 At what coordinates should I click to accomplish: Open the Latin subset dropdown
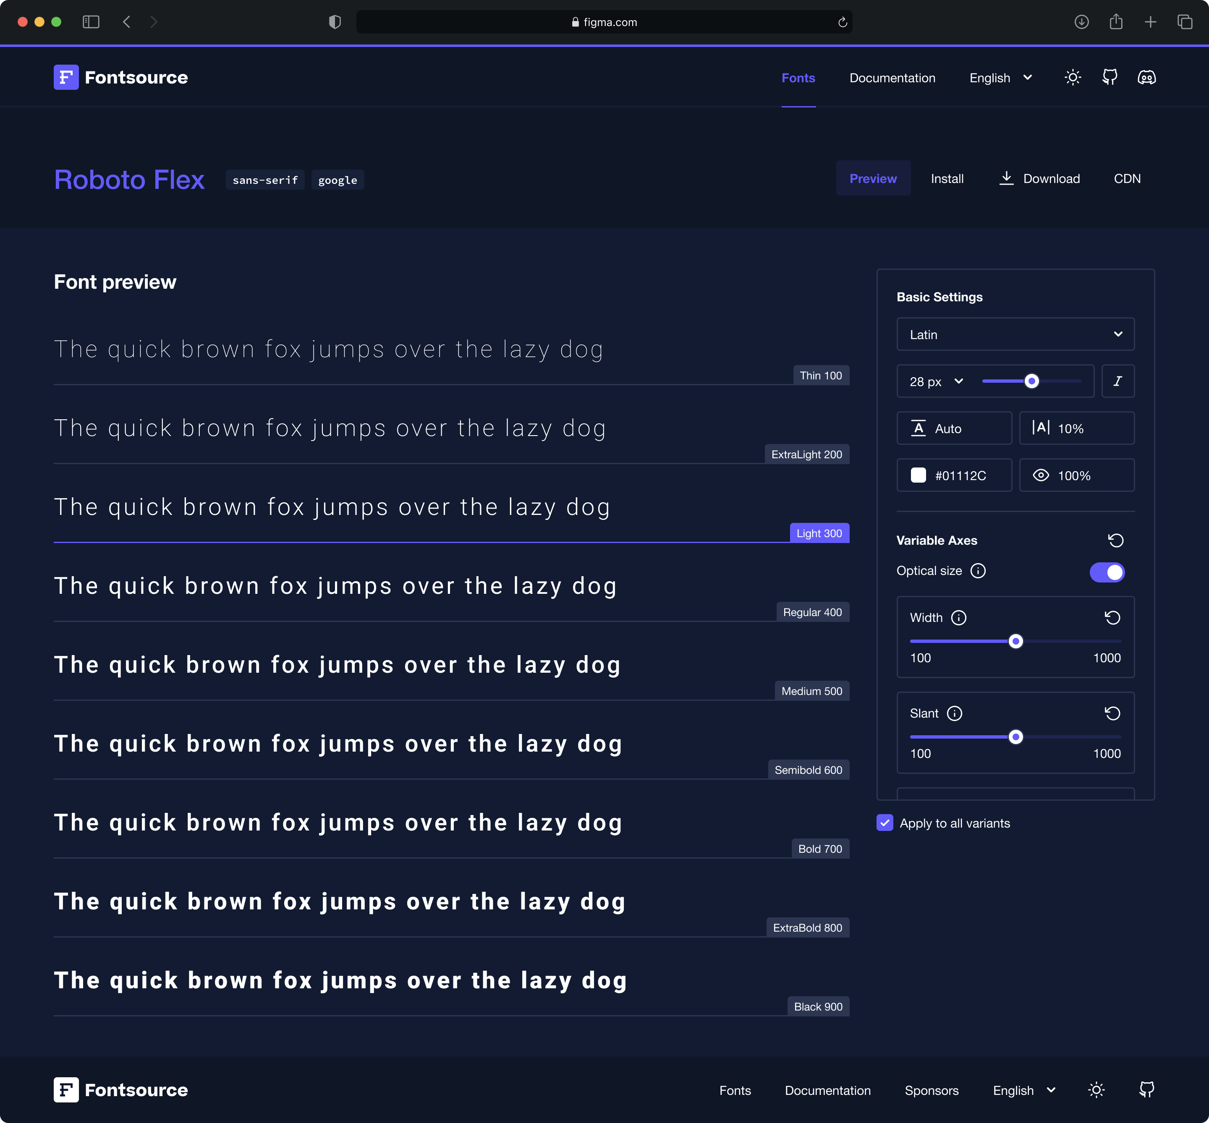[x=1015, y=334]
